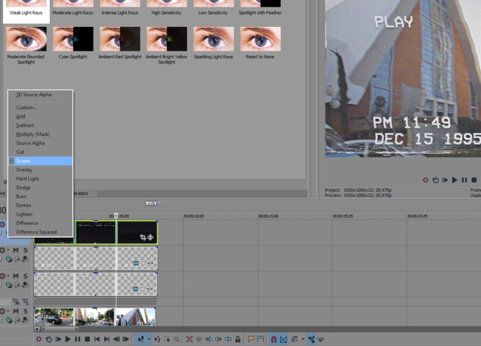Viewport: 481px width, 346px height.
Task: Click the timeline horizontal scrollbar thumb
Action: coord(60,329)
